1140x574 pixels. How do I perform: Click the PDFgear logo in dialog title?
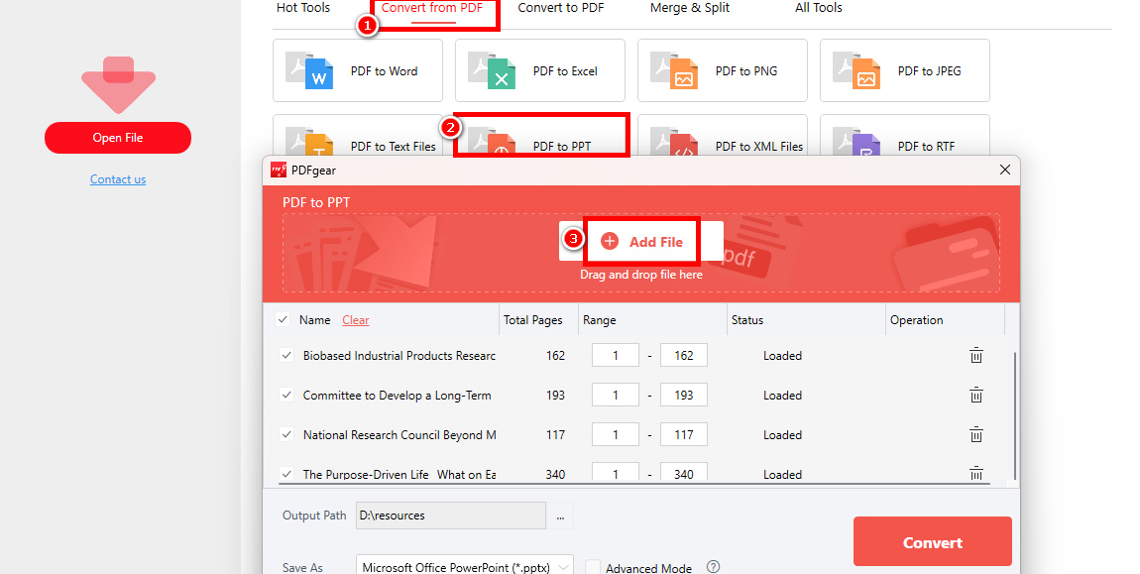[279, 171]
